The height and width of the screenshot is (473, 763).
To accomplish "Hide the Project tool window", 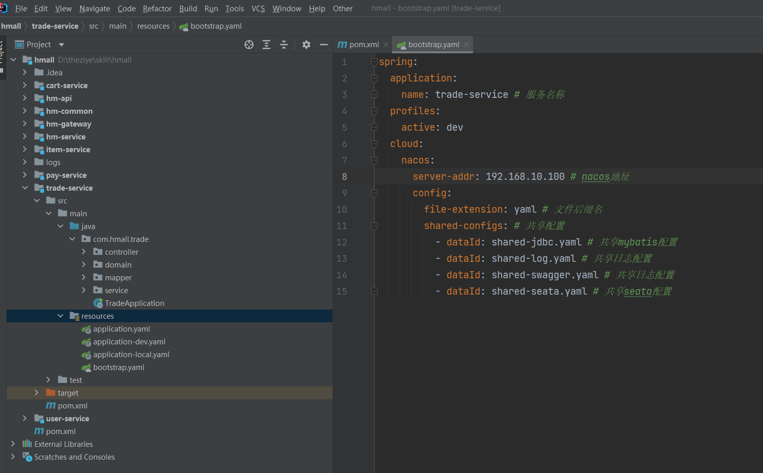I will click(324, 45).
